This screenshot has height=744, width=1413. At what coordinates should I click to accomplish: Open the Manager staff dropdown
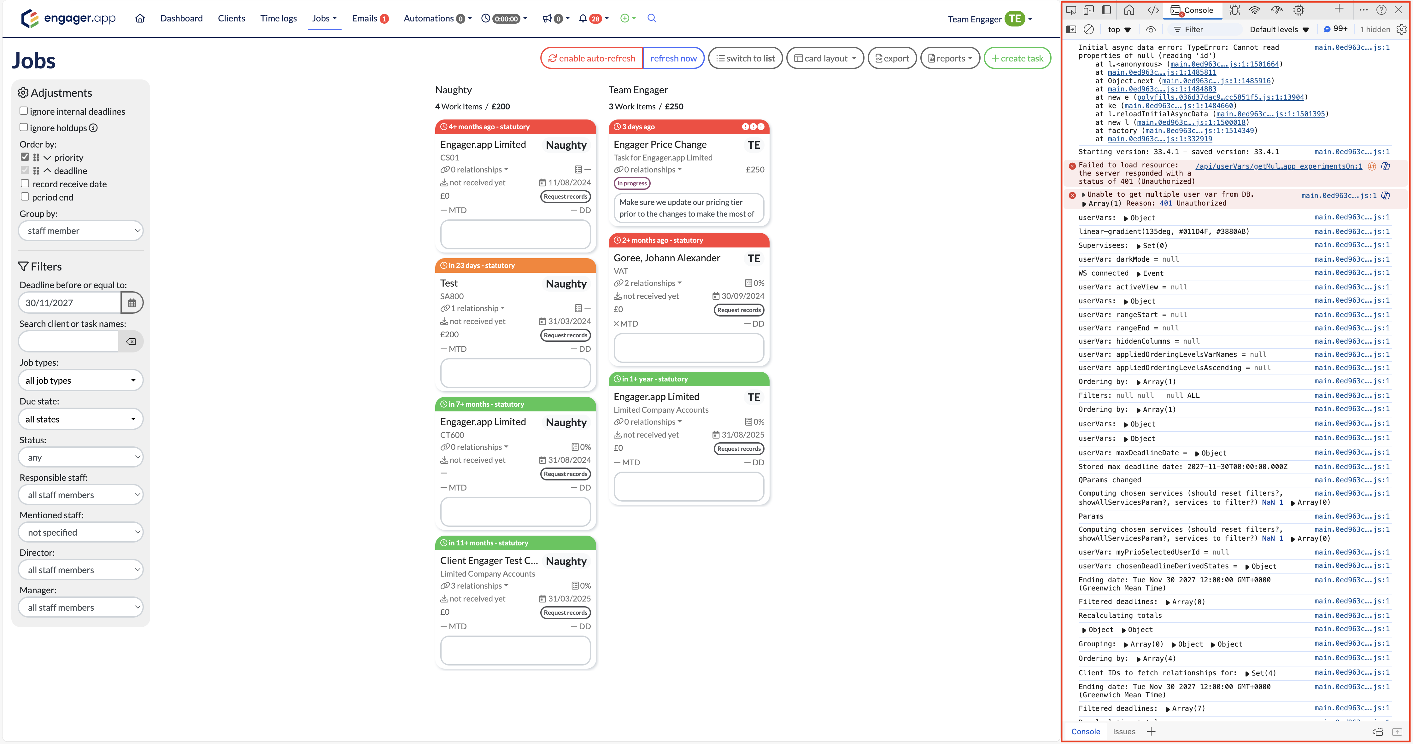point(81,607)
